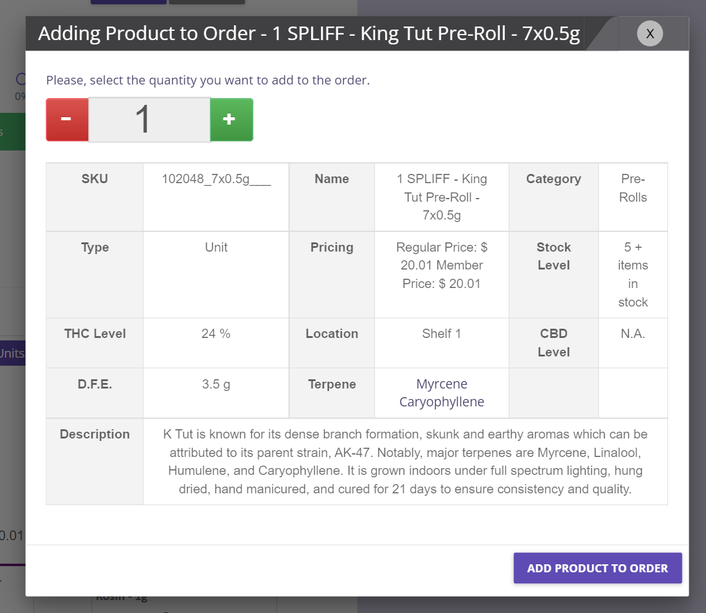Click the 24 % THC Level value
This screenshot has height=613, width=706.
[x=216, y=334]
